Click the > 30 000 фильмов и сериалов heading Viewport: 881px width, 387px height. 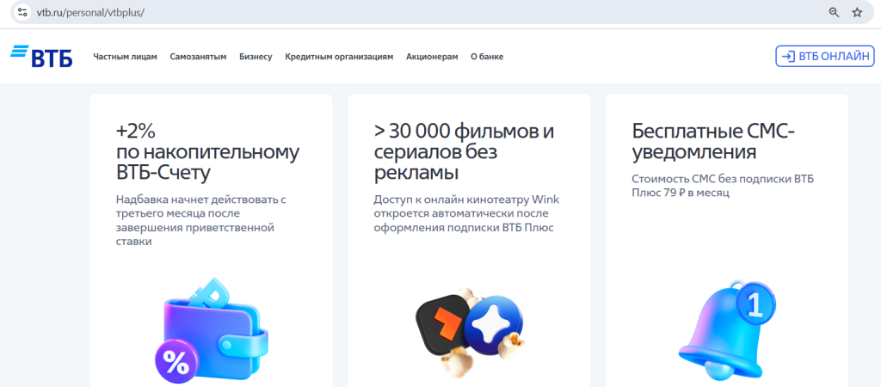[464, 152]
